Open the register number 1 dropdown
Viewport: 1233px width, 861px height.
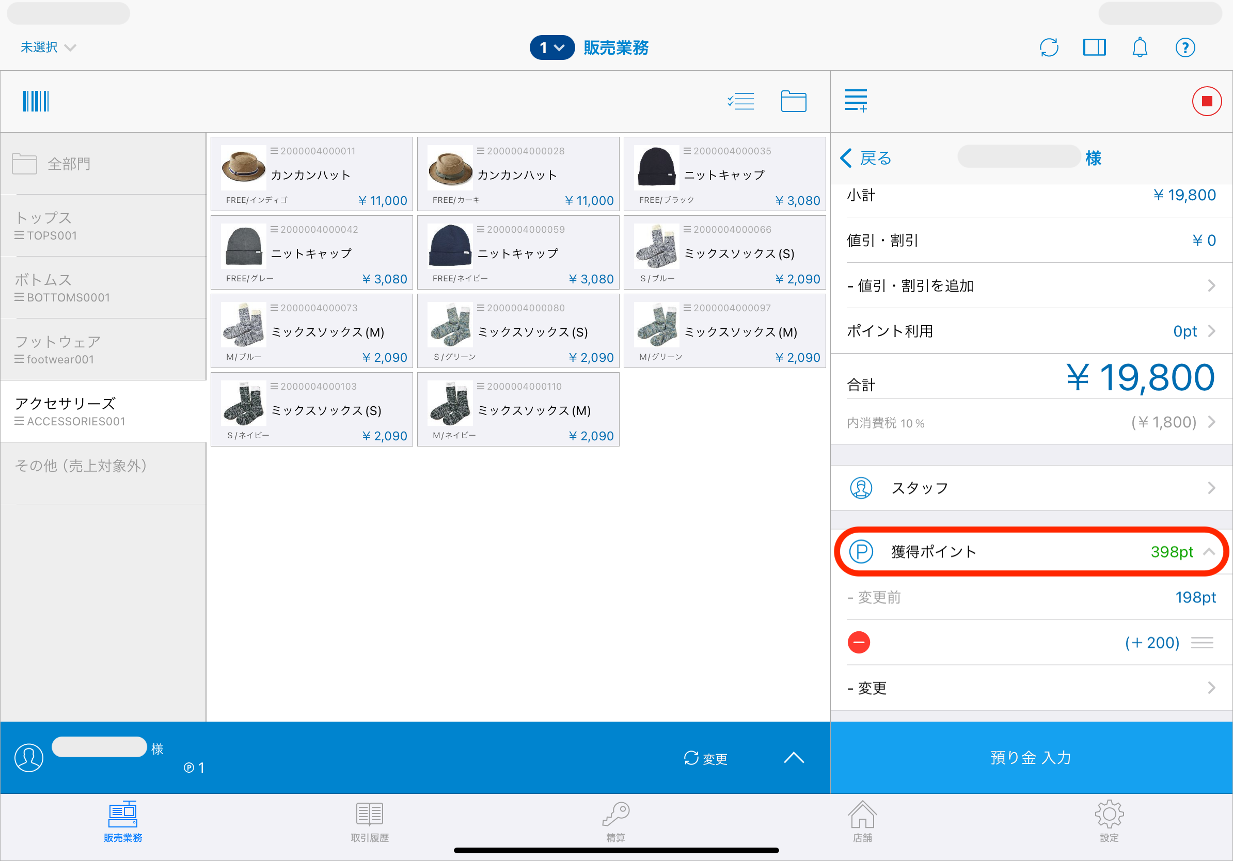[x=551, y=48]
